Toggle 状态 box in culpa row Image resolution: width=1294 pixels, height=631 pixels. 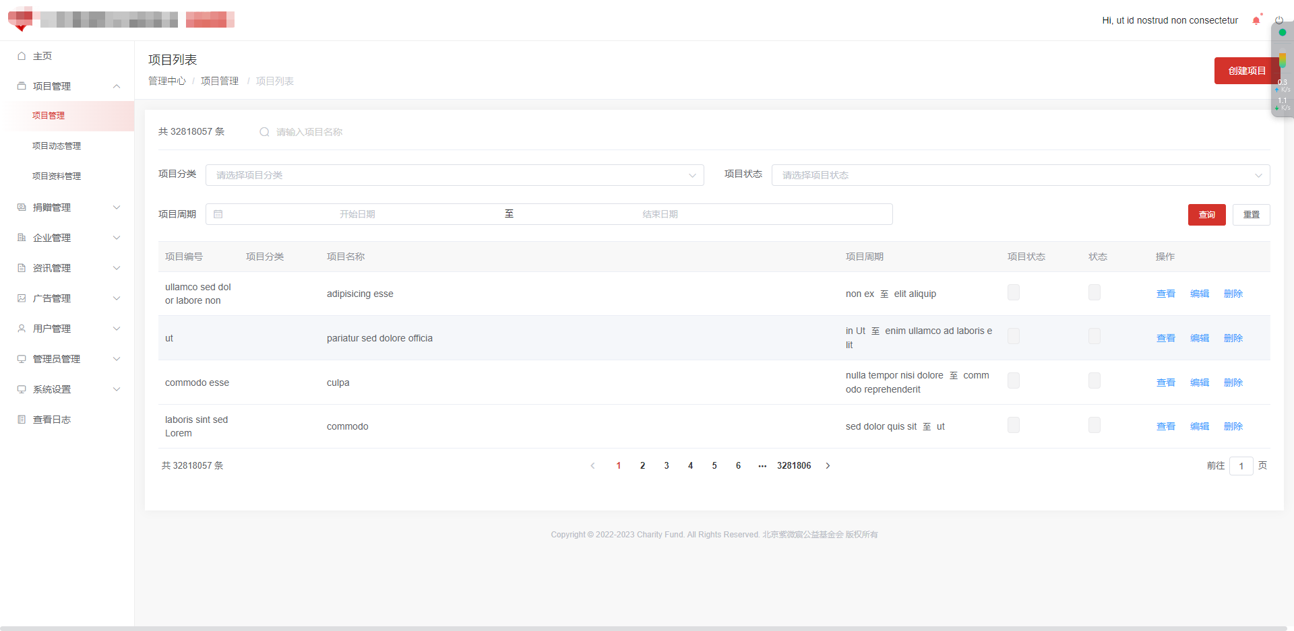point(1095,380)
